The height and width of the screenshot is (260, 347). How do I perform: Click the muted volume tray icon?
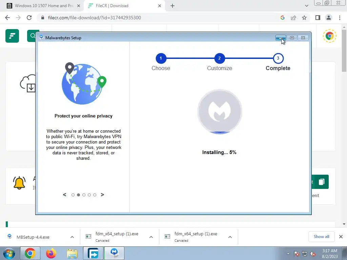(313, 254)
